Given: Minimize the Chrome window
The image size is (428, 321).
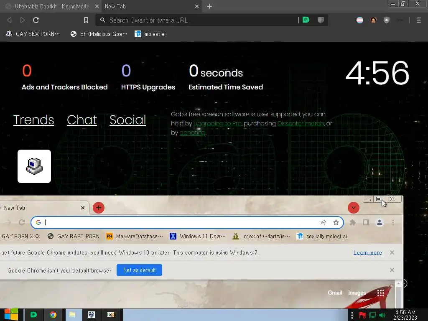Looking at the screenshot, I should [368, 199].
